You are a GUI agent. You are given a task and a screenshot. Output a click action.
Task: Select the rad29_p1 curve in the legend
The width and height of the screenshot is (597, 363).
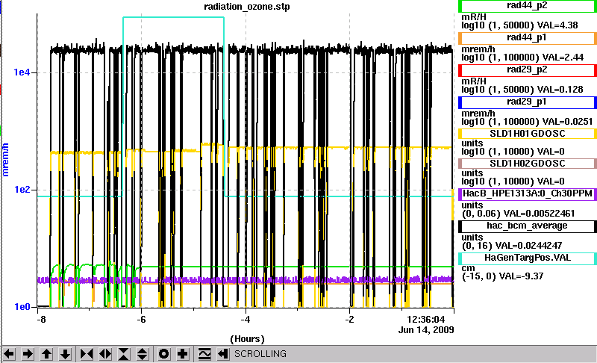(528, 102)
